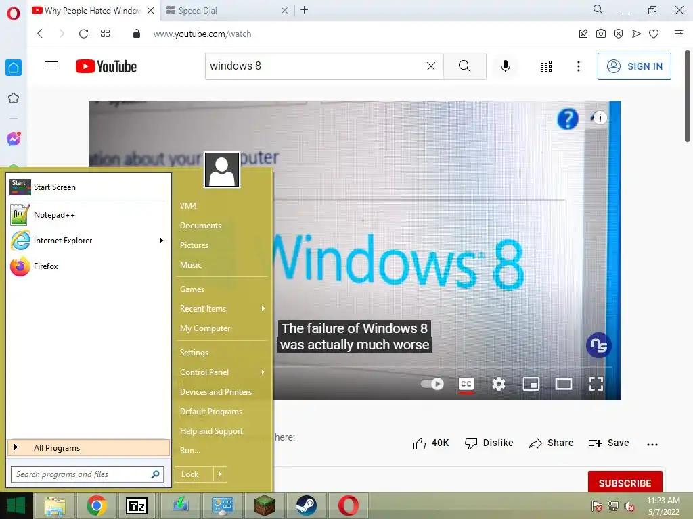Open Opera snapshot camera tool
693x519 pixels.
pos(601,34)
